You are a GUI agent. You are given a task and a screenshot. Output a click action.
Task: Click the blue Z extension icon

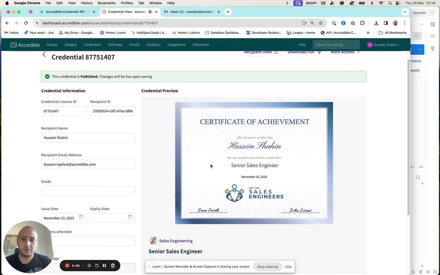pyautogui.click(x=343, y=23)
